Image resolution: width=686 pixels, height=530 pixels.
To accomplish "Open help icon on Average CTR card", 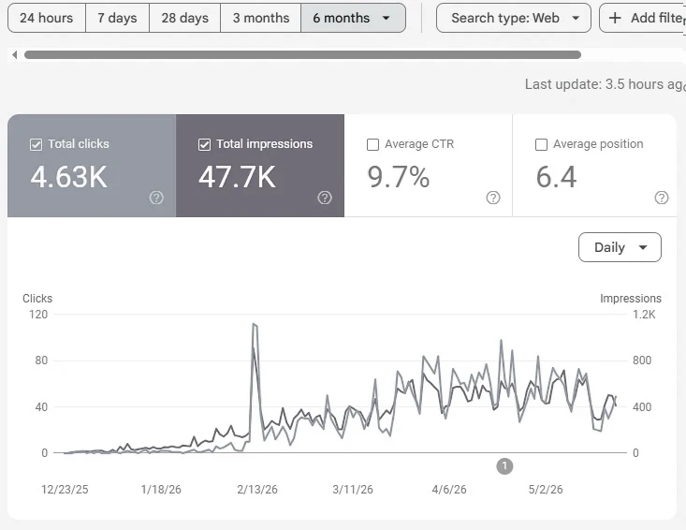I will [x=493, y=198].
